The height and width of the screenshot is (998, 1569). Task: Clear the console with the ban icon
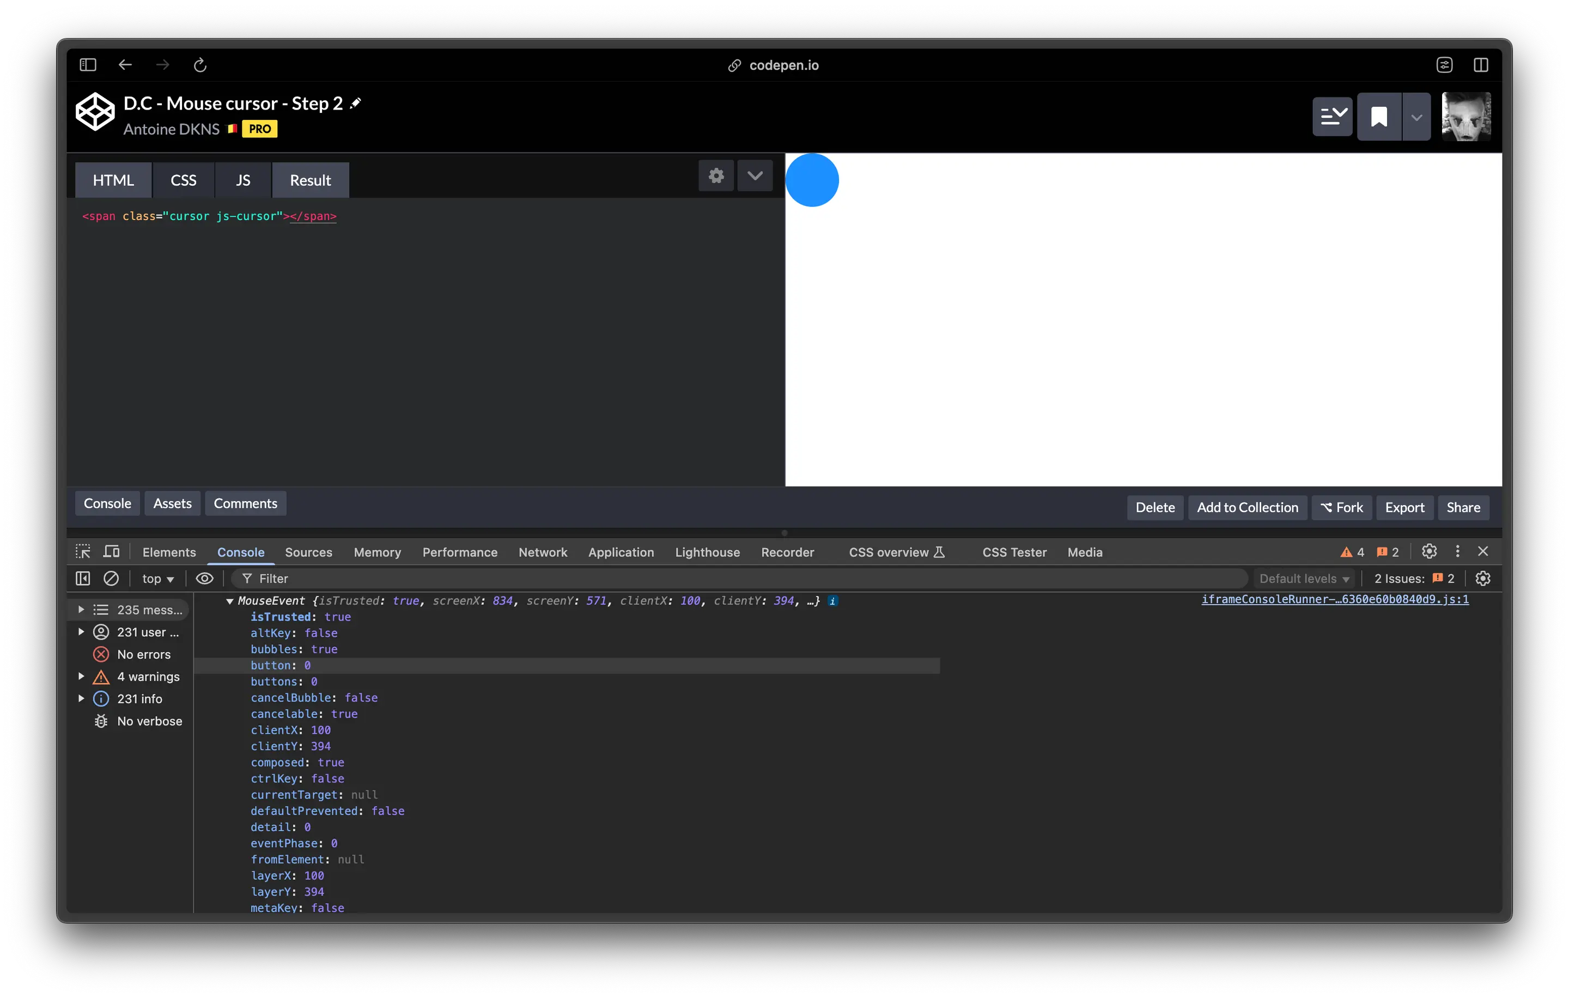coord(111,579)
